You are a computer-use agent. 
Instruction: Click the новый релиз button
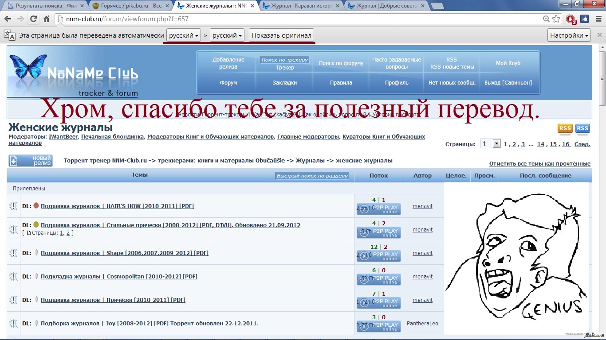pyautogui.click(x=31, y=161)
